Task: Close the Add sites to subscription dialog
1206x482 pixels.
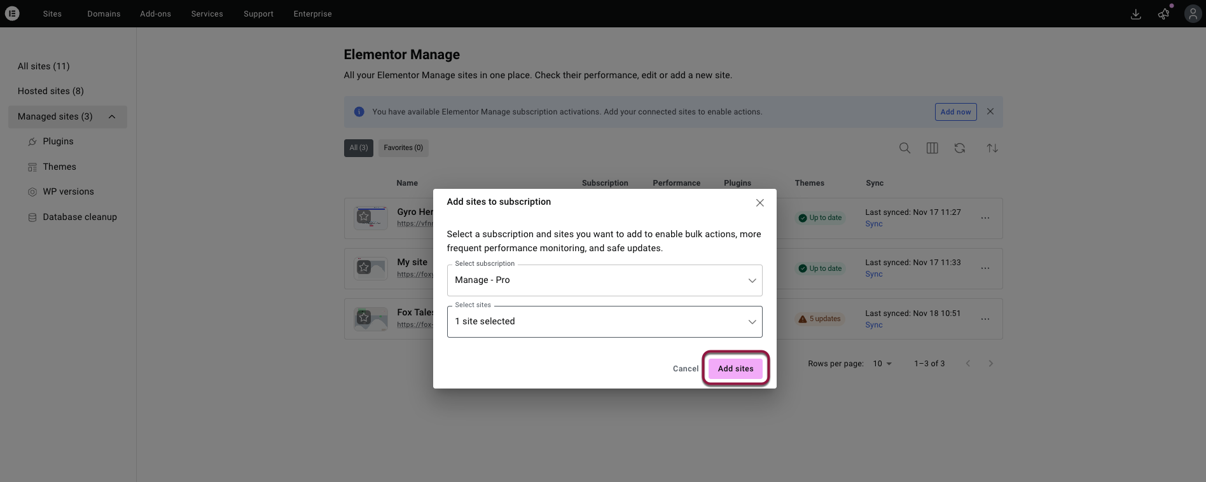Action: pyautogui.click(x=759, y=203)
